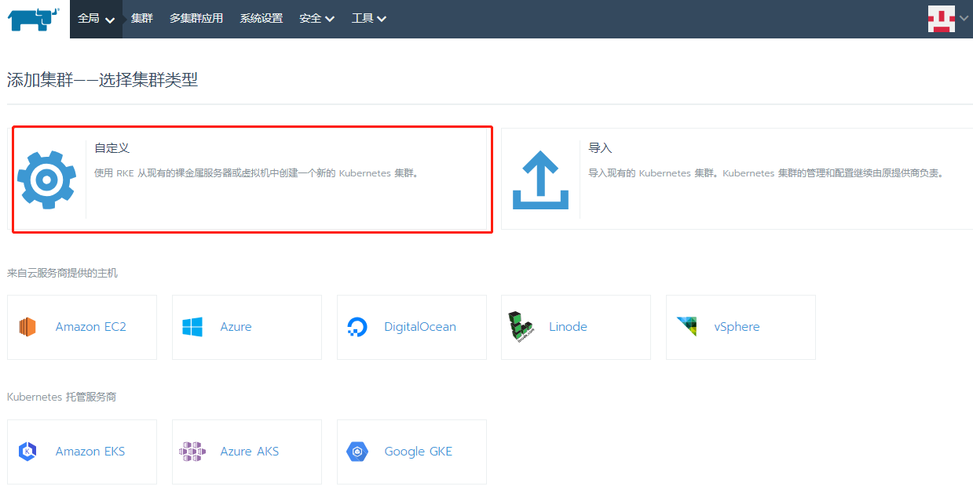Click the 添加集群——选择集群类型 heading
Image resolution: width=973 pixels, height=490 pixels.
(102, 80)
